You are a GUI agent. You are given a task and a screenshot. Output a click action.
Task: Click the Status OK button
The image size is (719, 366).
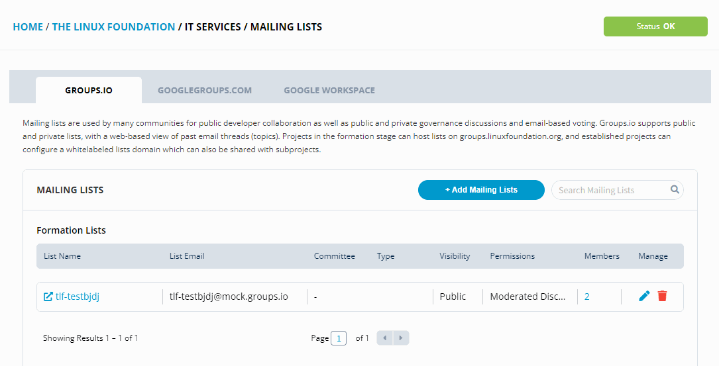(655, 26)
